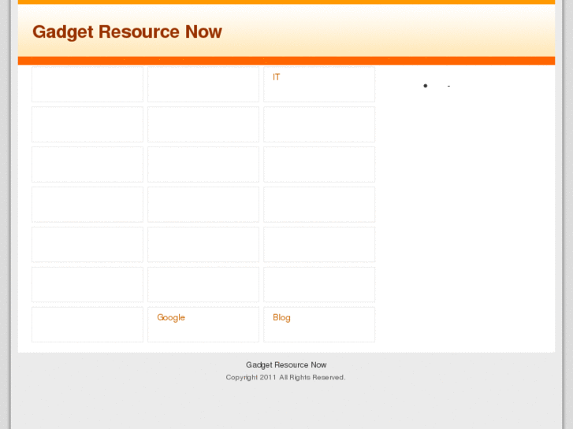Click the footer Gadget Resource Now text
Viewport: 573px width, 429px height.
(286, 364)
